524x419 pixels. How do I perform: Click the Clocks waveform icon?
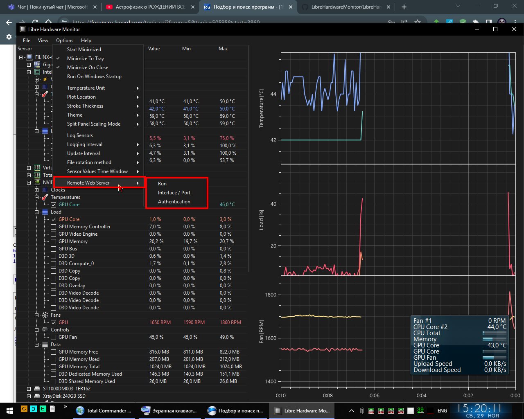point(45,190)
